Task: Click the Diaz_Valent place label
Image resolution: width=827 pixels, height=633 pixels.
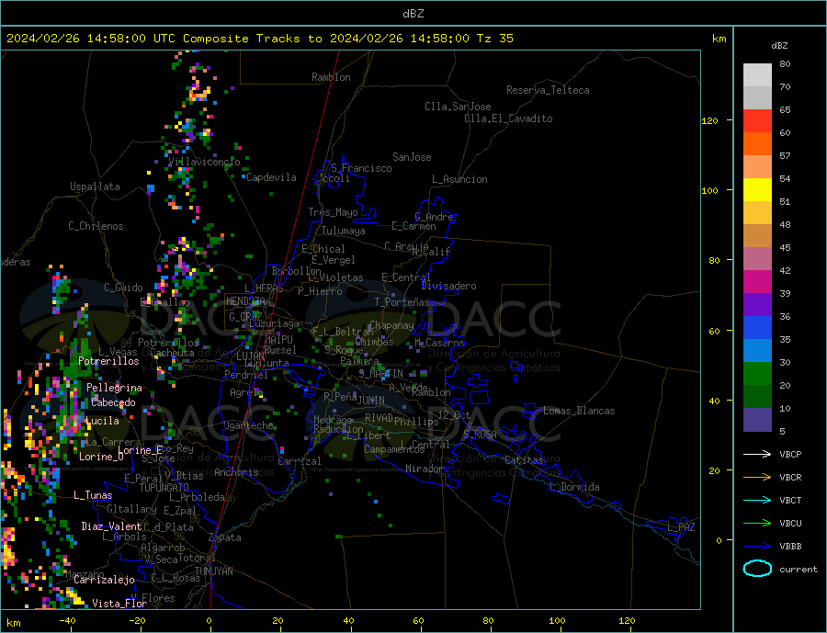Action: [x=111, y=526]
